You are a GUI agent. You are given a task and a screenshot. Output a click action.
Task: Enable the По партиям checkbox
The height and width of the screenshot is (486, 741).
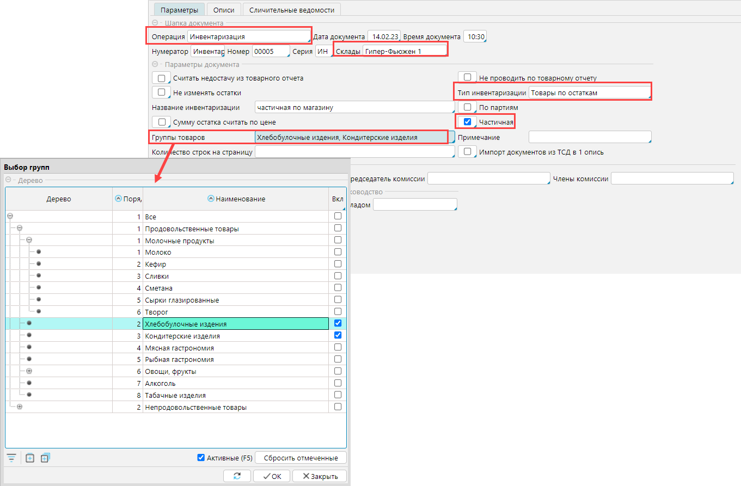[467, 107]
